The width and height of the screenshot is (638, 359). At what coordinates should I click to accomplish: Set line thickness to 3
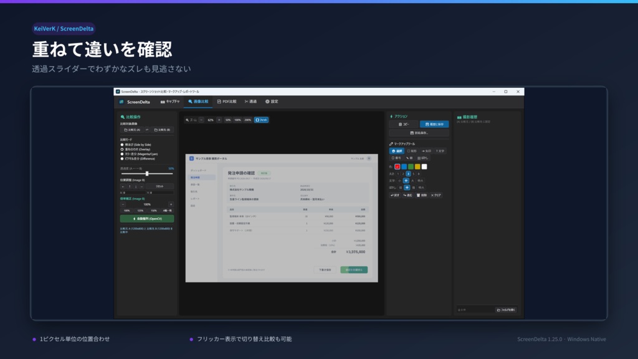[x=408, y=174]
